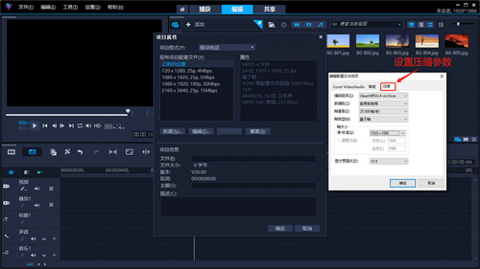Viewport: 480px width, 269px height.
Task: Fit project in timeline window icon
Action: [x=113, y=151]
